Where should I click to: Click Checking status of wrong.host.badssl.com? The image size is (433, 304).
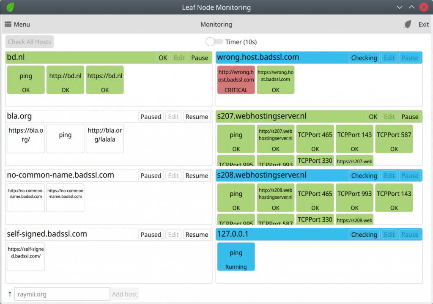[x=364, y=58]
